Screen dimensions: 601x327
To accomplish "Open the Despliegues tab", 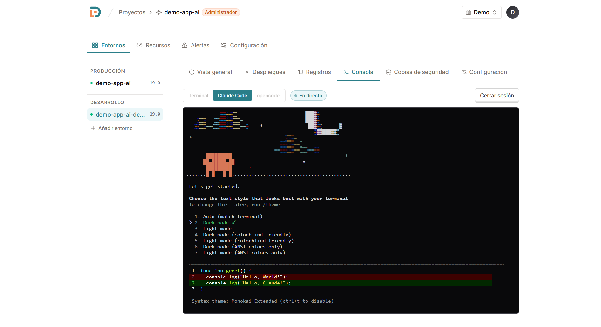I will 265,72.
